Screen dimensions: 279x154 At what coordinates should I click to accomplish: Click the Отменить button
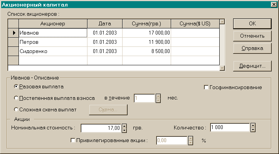252,36
